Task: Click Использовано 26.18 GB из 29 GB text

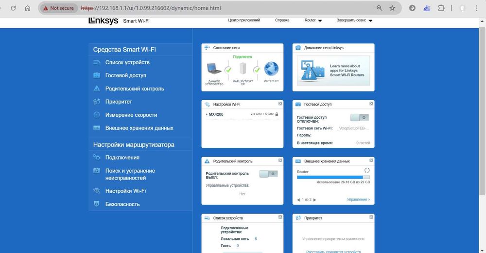Action: [343, 182]
